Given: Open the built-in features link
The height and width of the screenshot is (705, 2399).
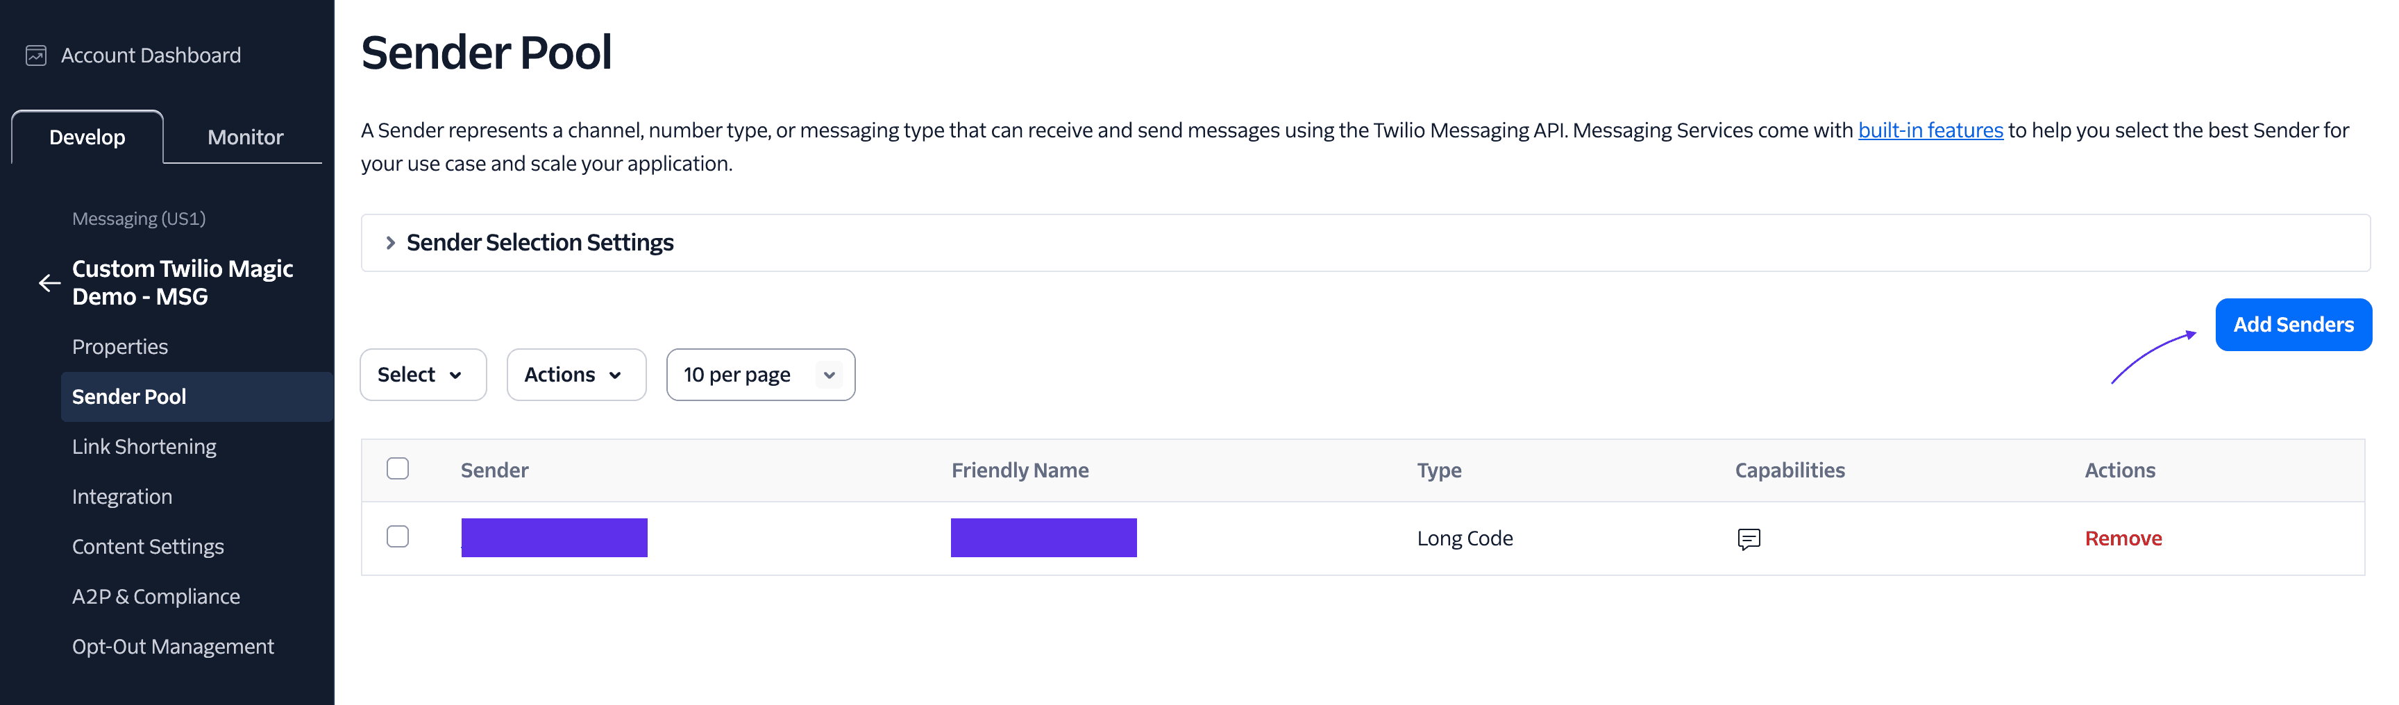Looking at the screenshot, I should [1930, 130].
